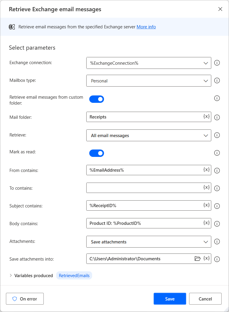Disable the retrieve from custom folder toggle
The image size is (229, 312).
(x=97, y=99)
